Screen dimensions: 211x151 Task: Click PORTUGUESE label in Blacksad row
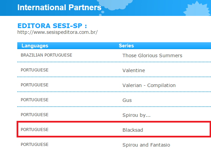35,130
